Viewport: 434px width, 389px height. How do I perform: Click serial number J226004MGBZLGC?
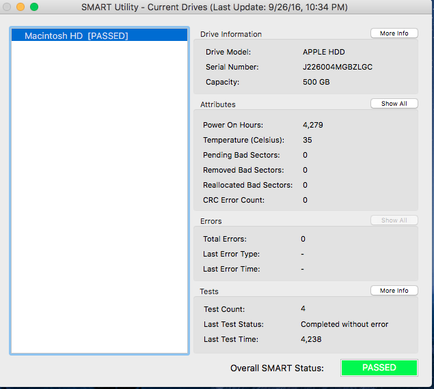click(x=338, y=67)
